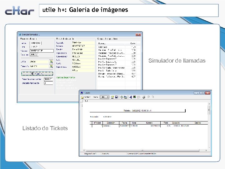Go to previous page with the blue arrow icon
This screenshot has height=169, width=225.
point(130,97)
